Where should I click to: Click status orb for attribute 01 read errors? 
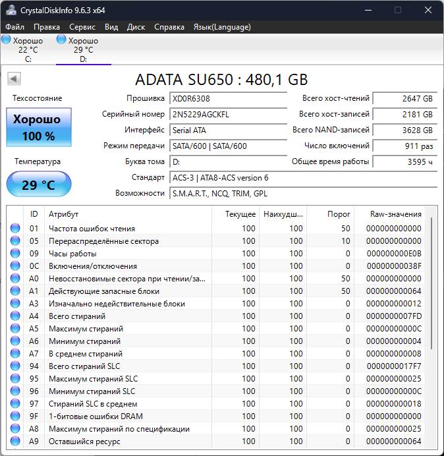[15, 229]
